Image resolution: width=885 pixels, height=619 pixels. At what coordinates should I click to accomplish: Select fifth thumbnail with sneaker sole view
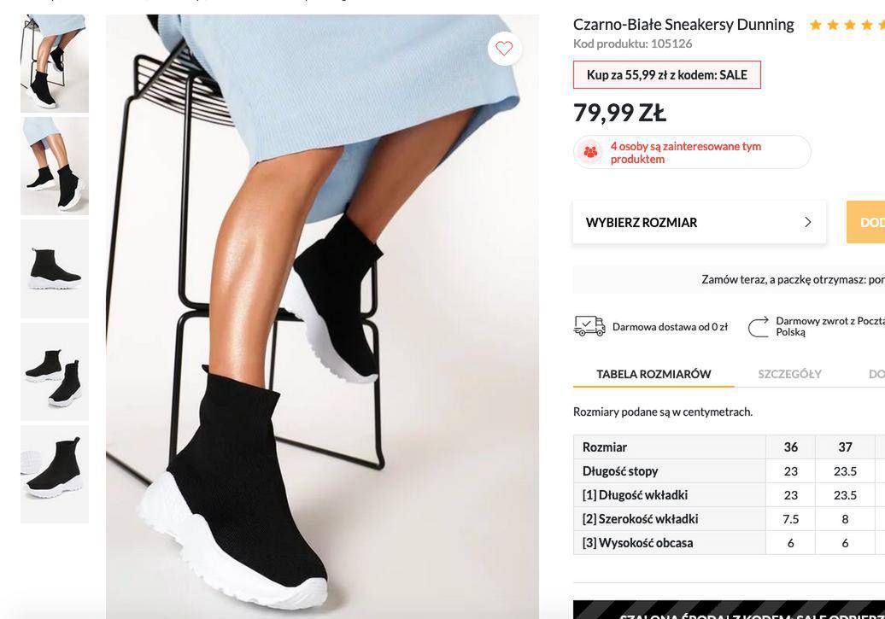click(55, 474)
